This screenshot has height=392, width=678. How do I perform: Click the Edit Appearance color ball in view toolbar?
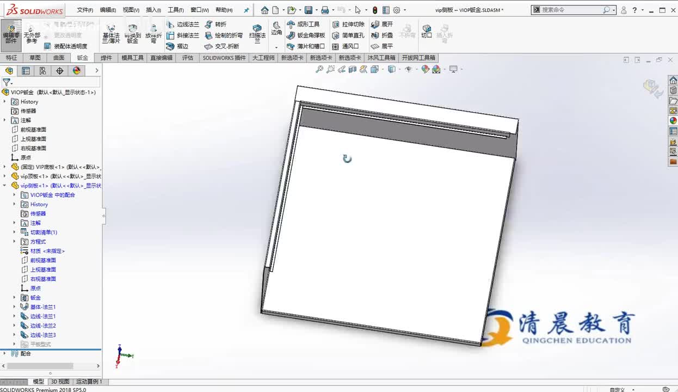click(x=426, y=69)
